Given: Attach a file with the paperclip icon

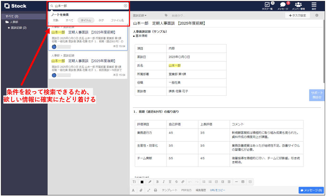Looking at the screenshot, I should [x=141, y=190].
